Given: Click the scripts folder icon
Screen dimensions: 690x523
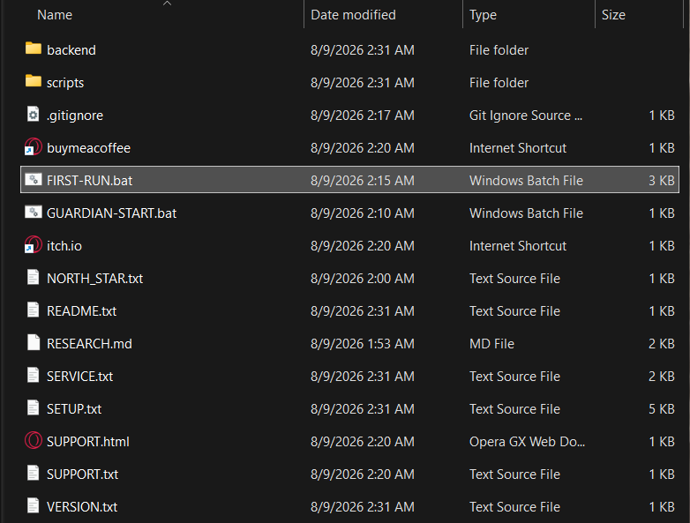Looking at the screenshot, I should 34,81.
